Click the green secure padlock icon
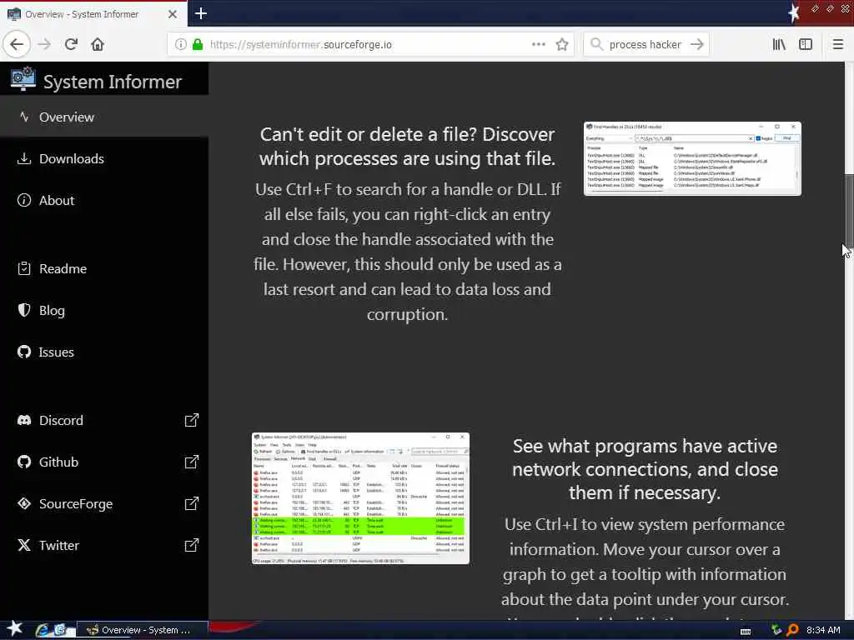 click(198, 44)
